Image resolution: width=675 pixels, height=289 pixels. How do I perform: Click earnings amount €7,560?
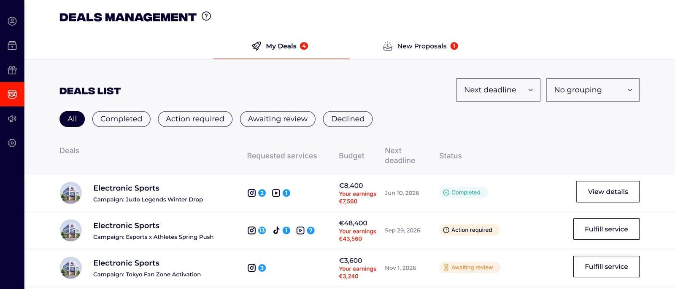click(348, 201)
